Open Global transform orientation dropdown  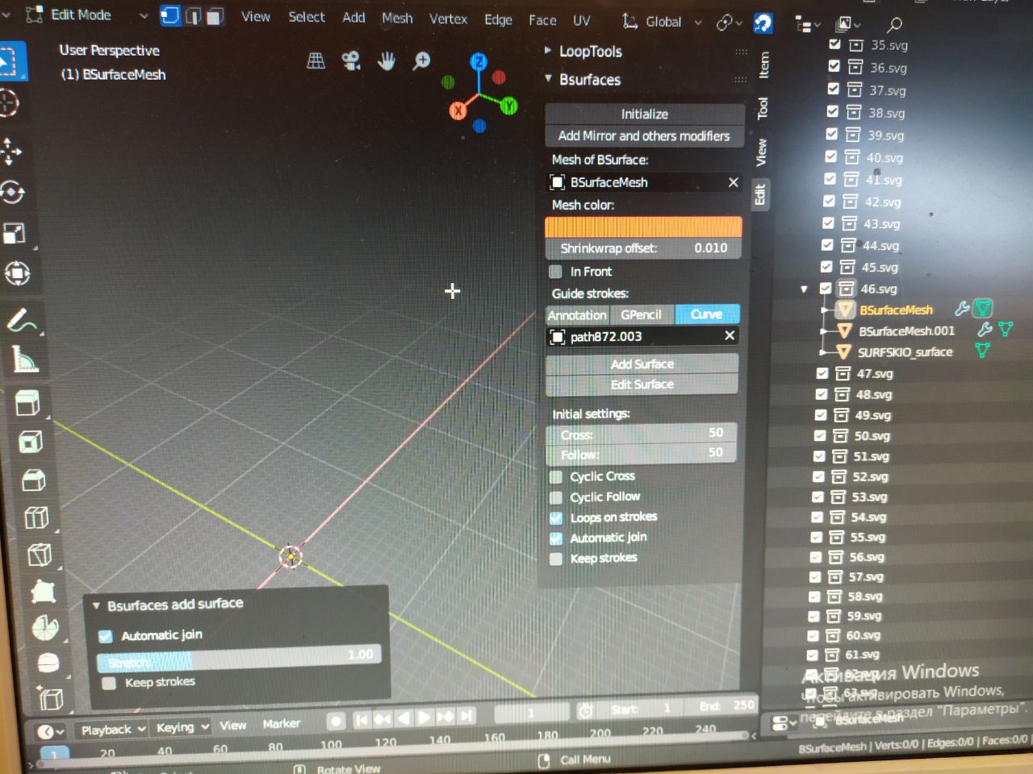[x=662, y=22]
